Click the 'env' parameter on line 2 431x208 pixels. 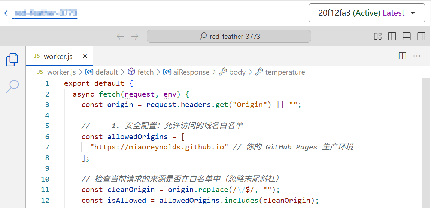tap(170, 94)
